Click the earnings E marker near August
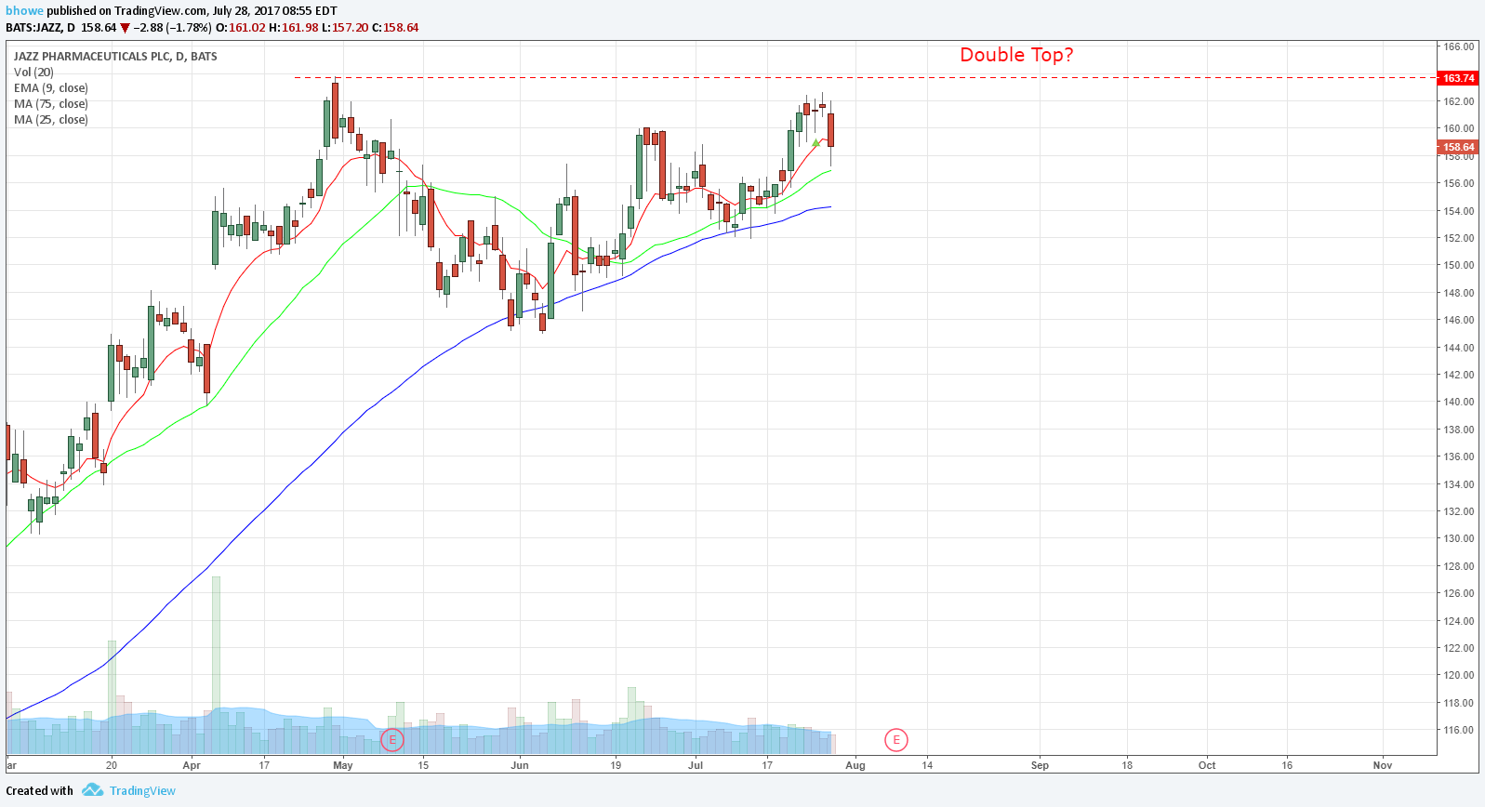The image size is (1485, 807). [896, 740]
